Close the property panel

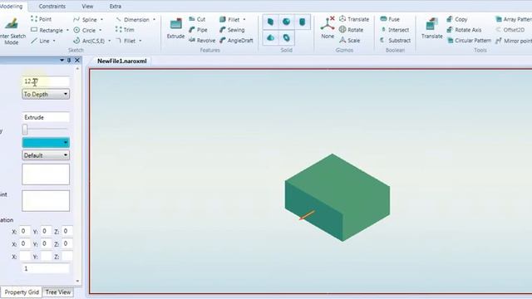click(x=77, y=60)
